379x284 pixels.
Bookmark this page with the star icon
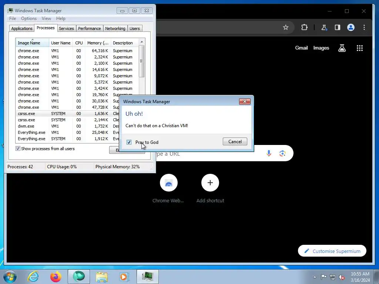click(x=285, y=27)
